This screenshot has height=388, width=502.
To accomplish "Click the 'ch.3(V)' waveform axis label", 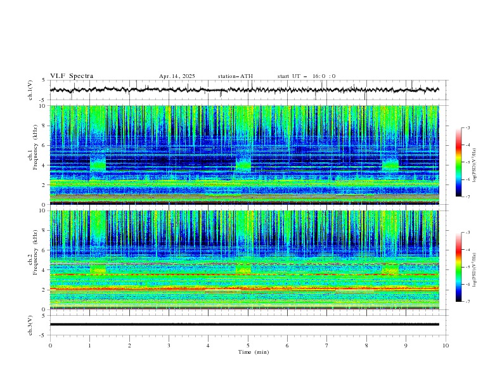I will click(x=30, y=325).
